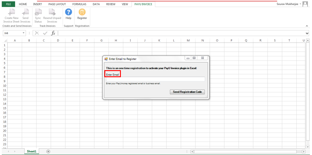Open the FILE tab
The width and height of the screenshot is (312, 155).
coord(8,4)
